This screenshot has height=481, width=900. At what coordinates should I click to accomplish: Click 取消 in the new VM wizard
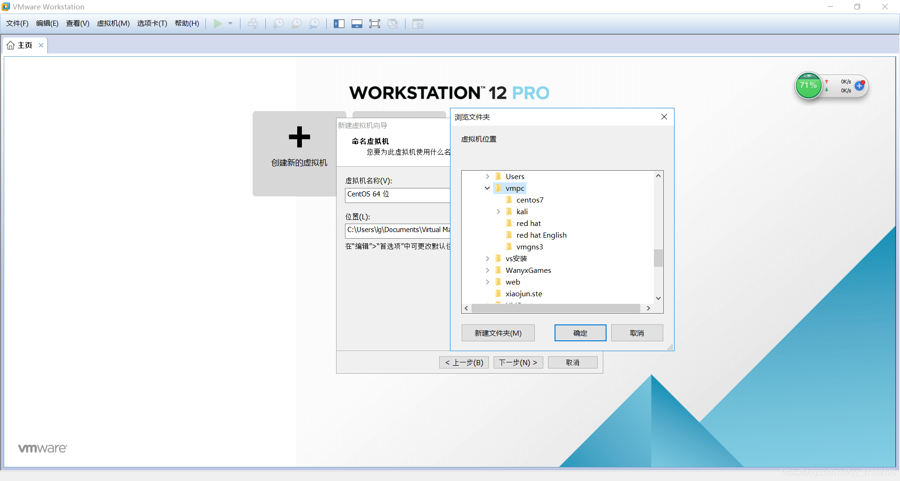572,362
